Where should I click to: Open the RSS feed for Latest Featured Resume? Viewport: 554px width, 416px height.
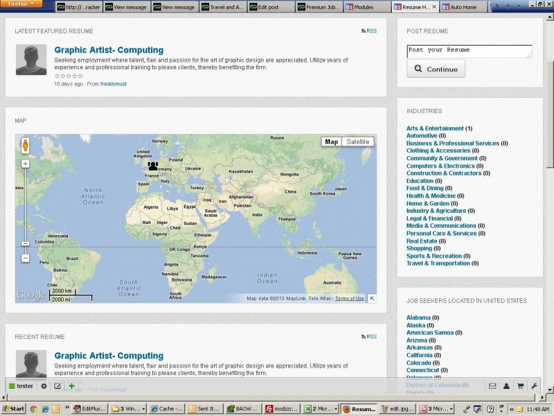pos(369,31)
